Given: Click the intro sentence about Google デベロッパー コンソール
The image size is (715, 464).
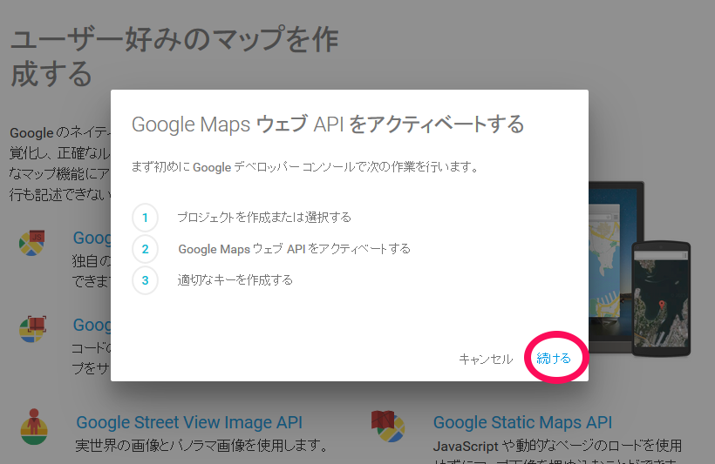Looking at the screenshot, I should point(305,167).
